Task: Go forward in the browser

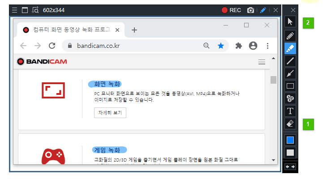Action: (38, 46)
